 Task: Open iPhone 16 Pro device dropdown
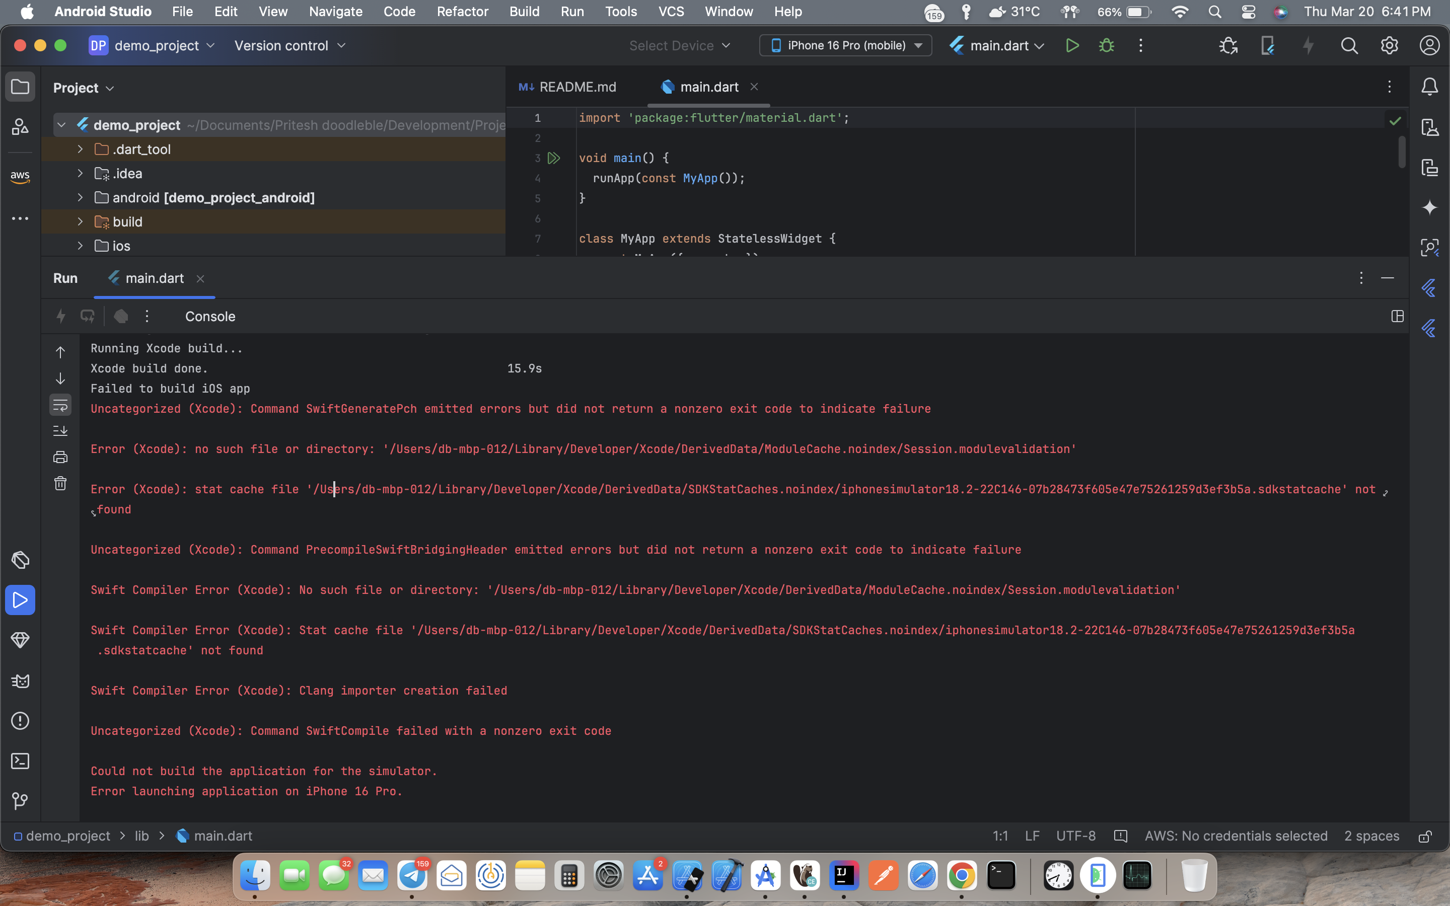point(845,45)
